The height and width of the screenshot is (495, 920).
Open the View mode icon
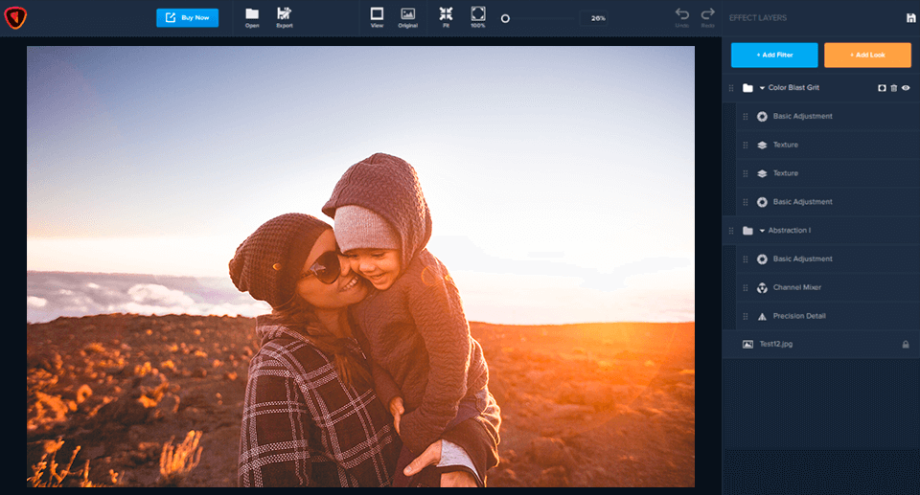point(377,14)
